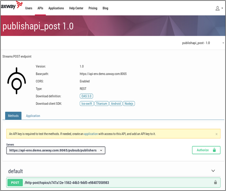Viewport: 226px width, 191px height.
Task: Expand the POST http-post topics method
Action: [113, 183]
